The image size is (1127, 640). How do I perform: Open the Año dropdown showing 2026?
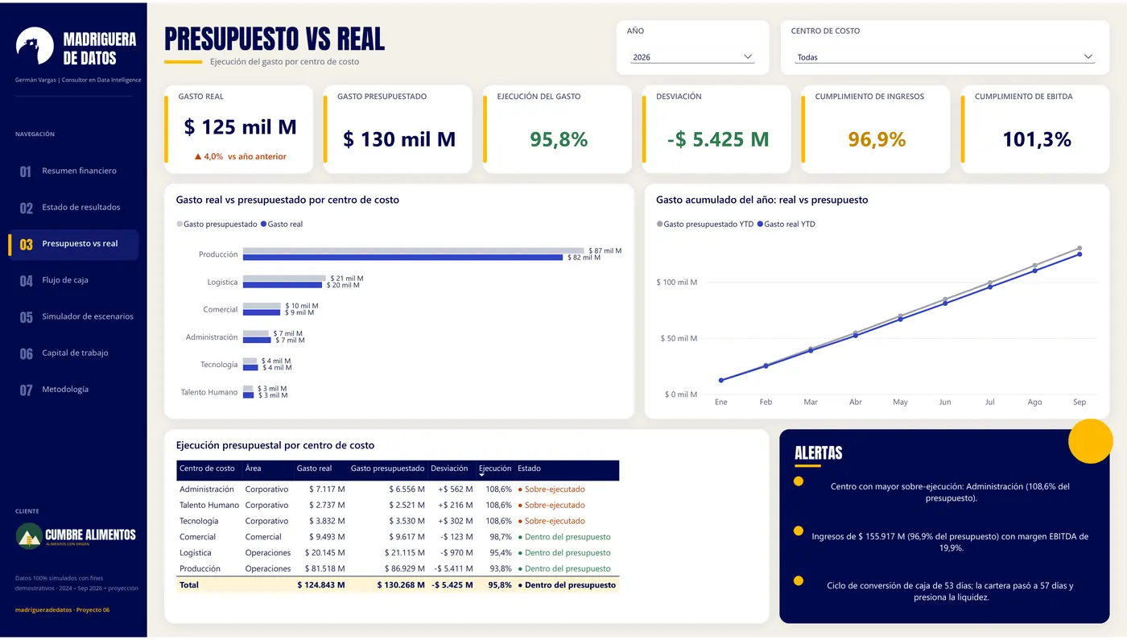692,57
